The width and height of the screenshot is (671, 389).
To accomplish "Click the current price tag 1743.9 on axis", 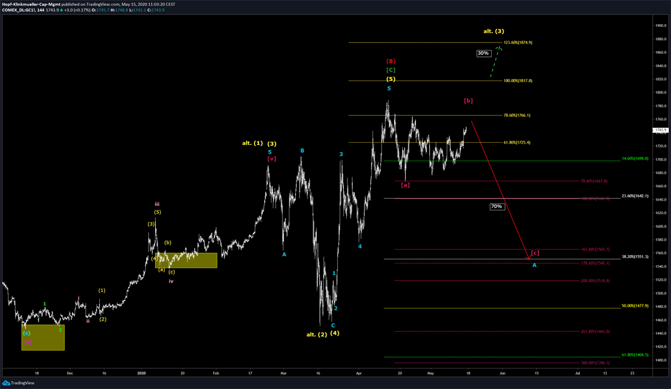I will [x=660, y=130].
